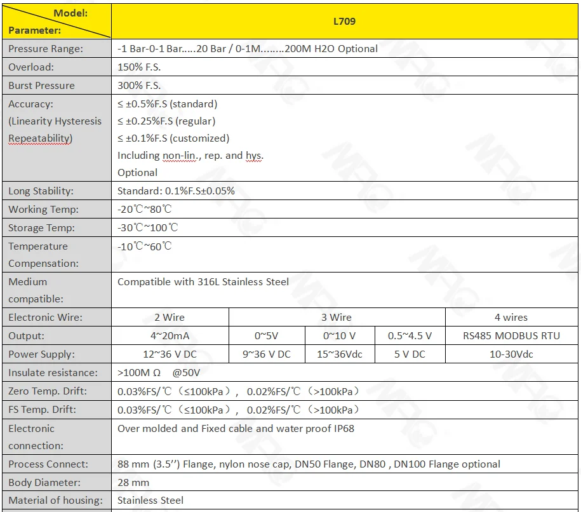
Task: Click the L709 model header cell
Action: 344,21
